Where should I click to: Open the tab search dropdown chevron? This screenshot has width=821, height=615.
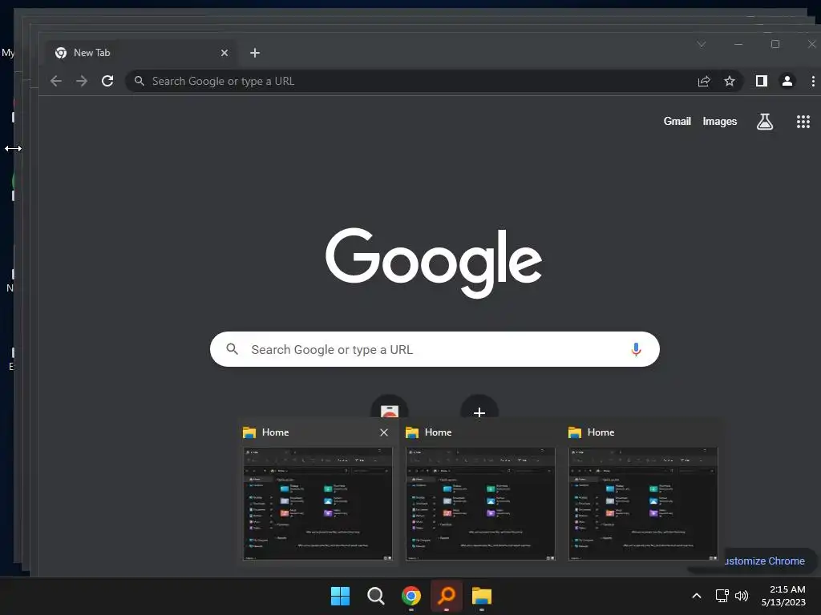(701, 45)
